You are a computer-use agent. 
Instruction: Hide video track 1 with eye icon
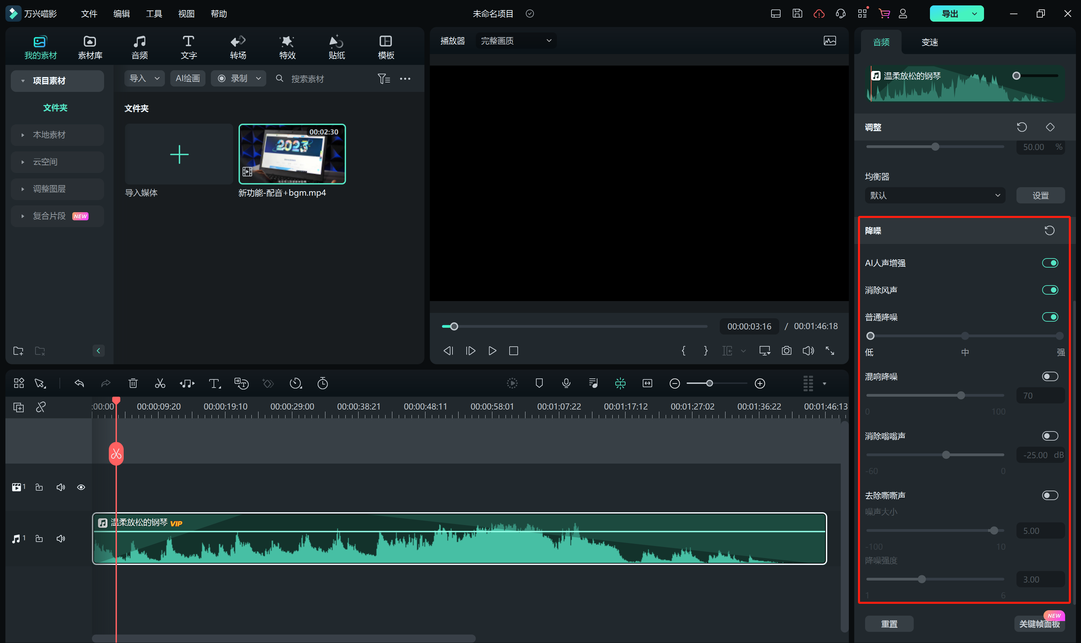pyautogui.click(x=81, y=488)
